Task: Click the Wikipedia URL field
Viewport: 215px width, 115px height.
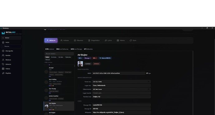Action: coord(121,113)
